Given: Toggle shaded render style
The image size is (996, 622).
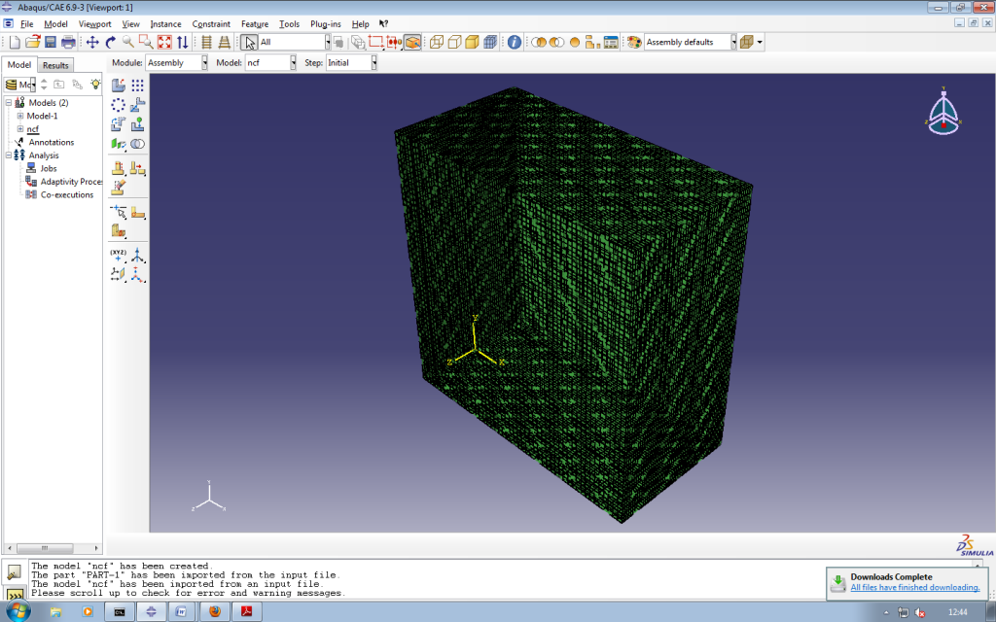Looking at the screenshot, I should point(472,42).
